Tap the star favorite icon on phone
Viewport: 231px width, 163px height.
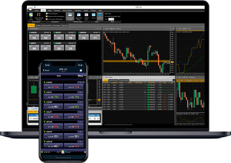tap(80, 70)
